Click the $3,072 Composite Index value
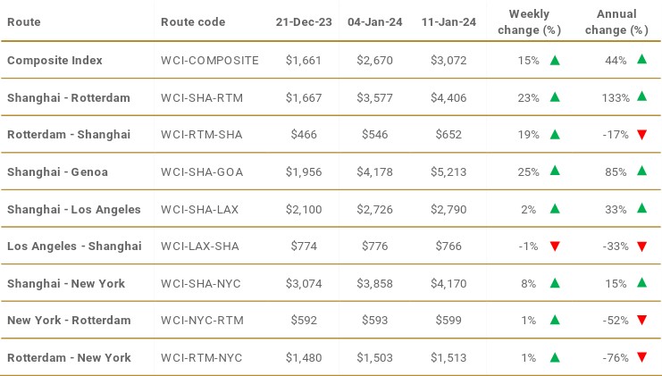 tap(450, 61)
